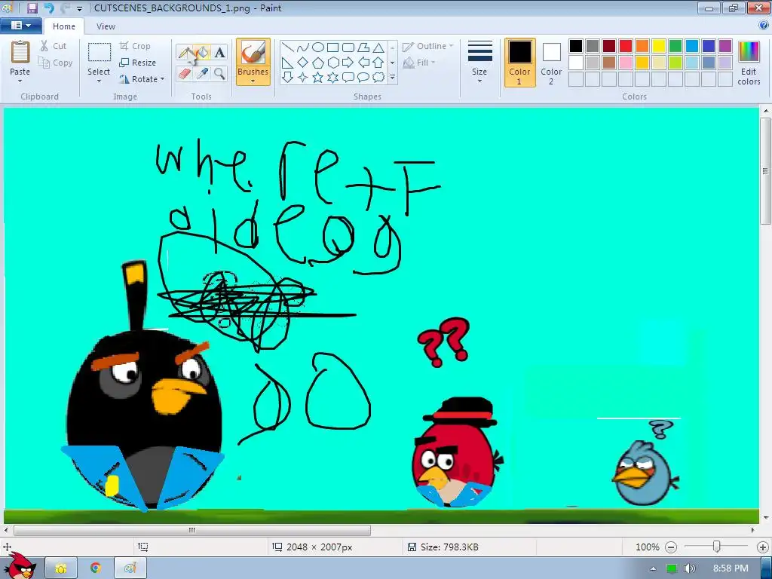Activate Color 2 selector
This screenshot has width=772, height=579.
551,63
